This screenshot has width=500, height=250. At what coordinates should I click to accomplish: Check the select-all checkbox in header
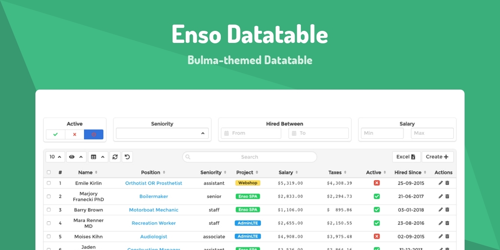point(49,172)
